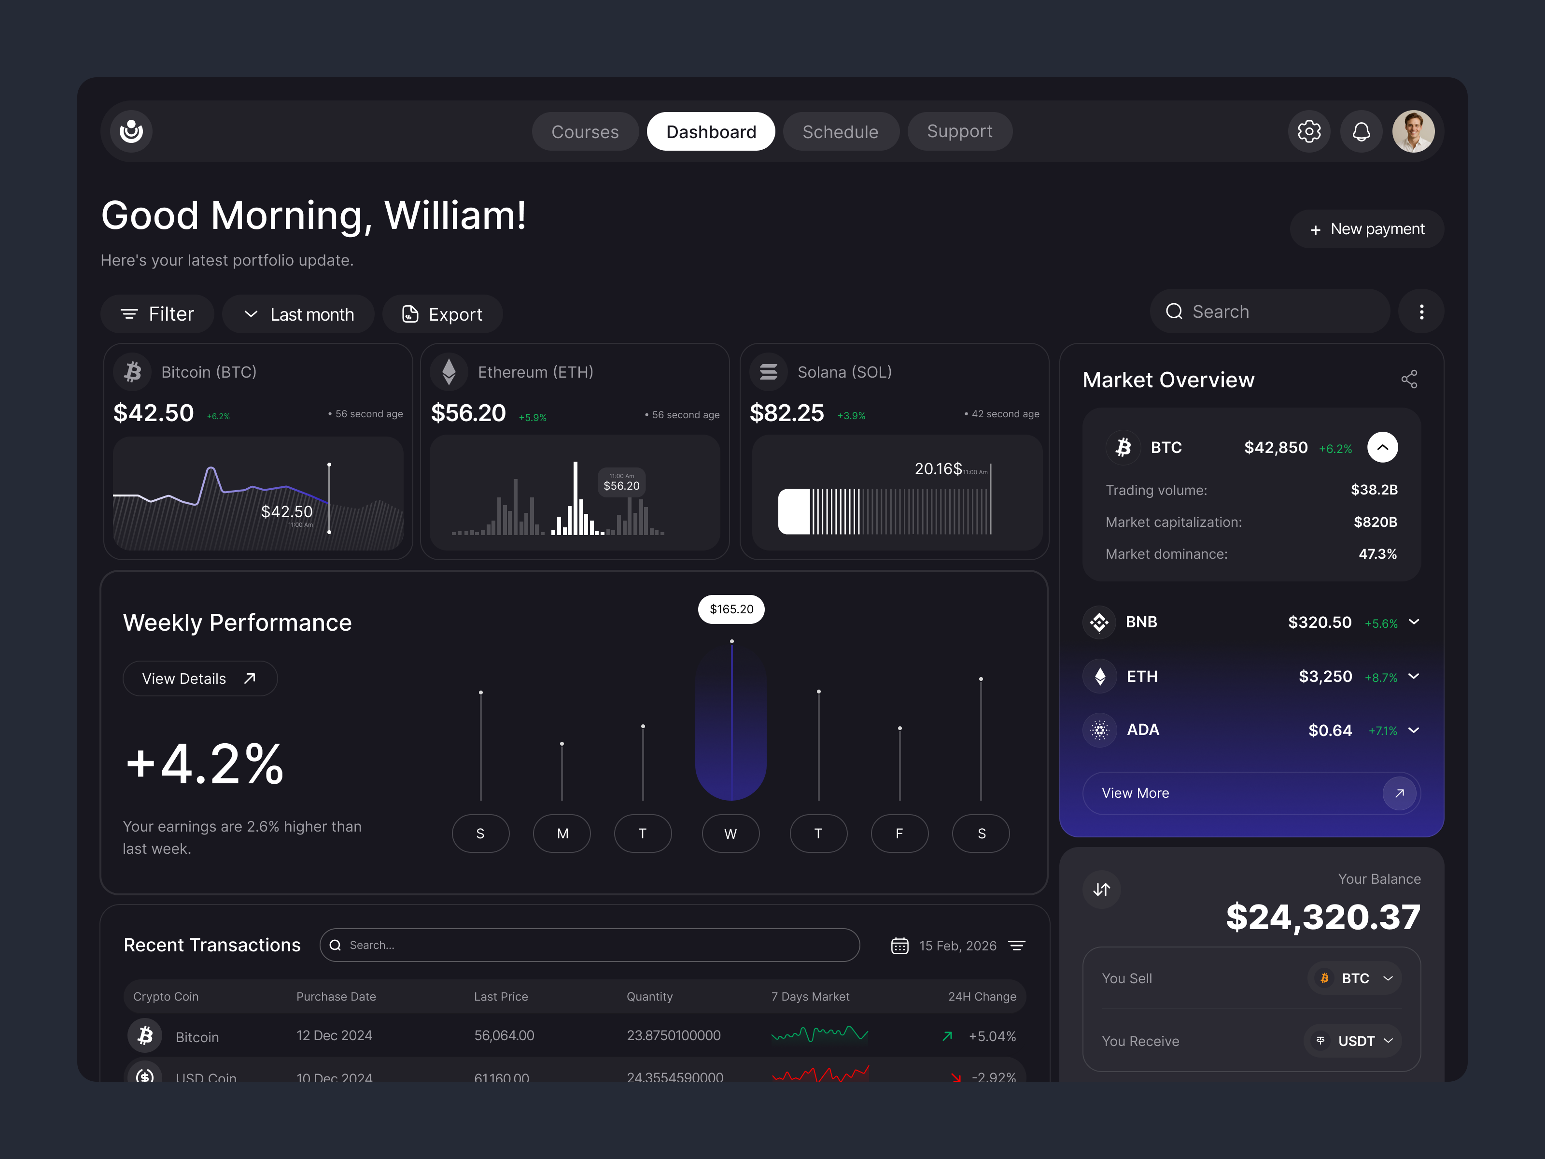
Task: Open the Last month dropdown
Action: (x=298, y=314)
